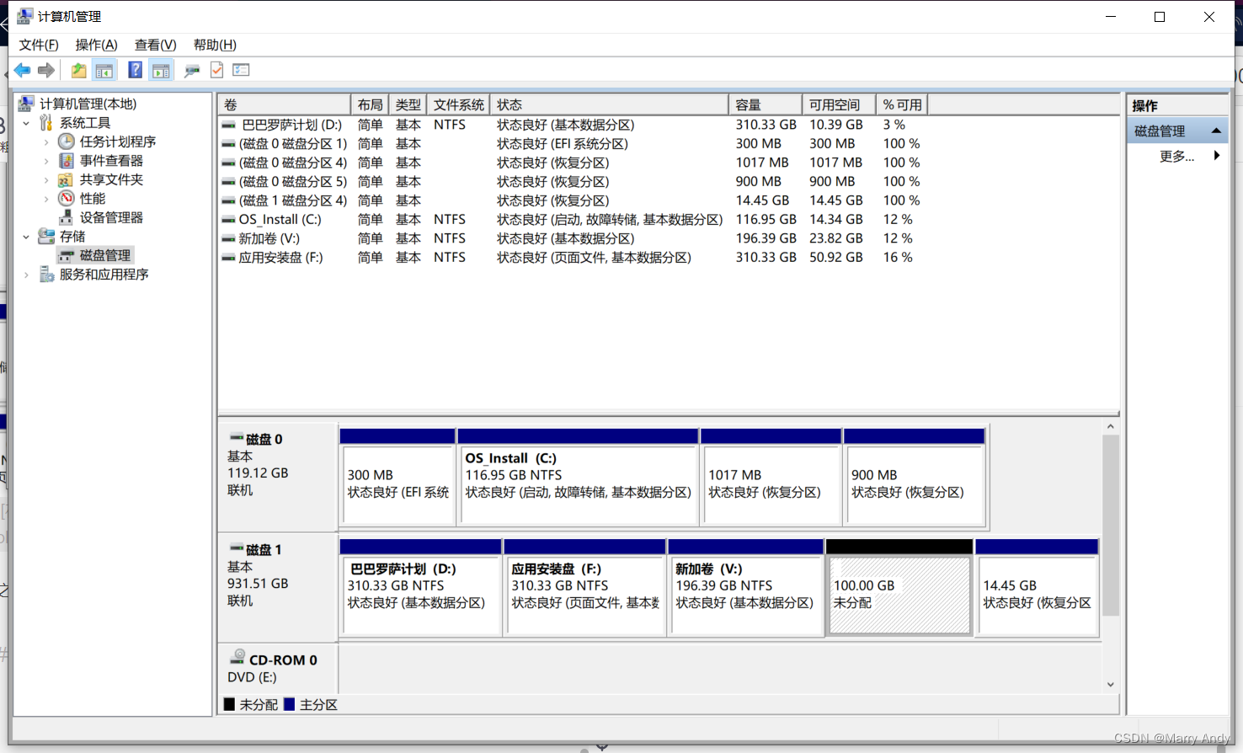Sort volumes by 文件系统 column header
Viewport: 1243px width, 753px height.
pos(458,104)
